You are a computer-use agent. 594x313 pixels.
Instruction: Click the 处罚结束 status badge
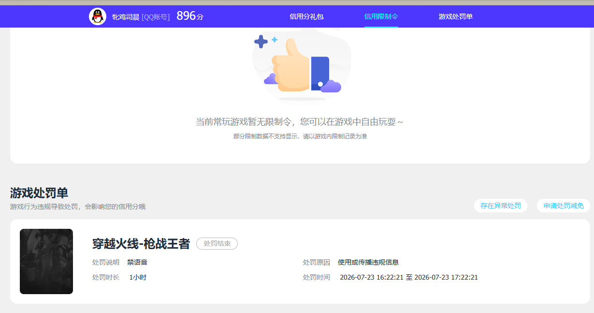tap(217, 244)
